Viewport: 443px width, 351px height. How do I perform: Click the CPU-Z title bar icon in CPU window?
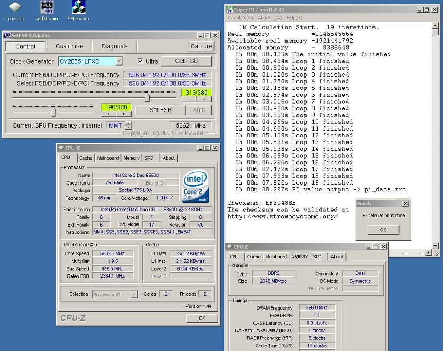coord(61,148)
